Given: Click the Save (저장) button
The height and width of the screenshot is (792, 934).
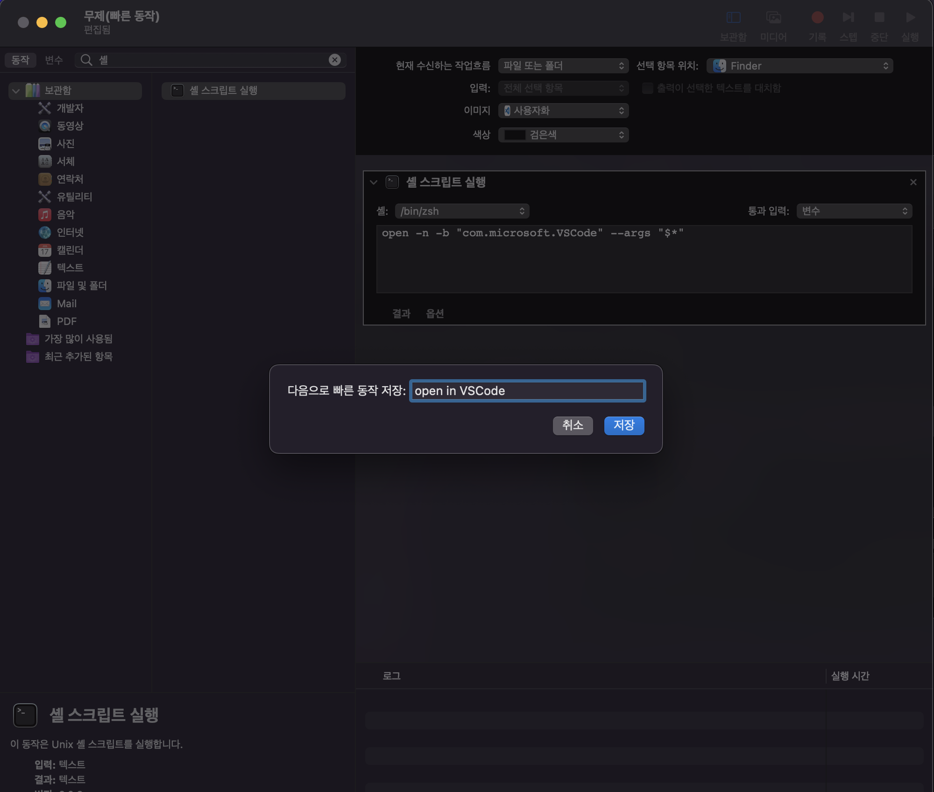Looking at the screenshot, I should coord(624,425).
